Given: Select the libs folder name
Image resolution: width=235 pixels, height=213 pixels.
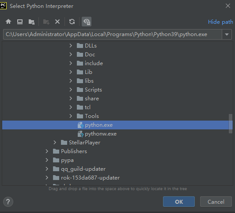Looking at the screenshot, I should 89,81.
